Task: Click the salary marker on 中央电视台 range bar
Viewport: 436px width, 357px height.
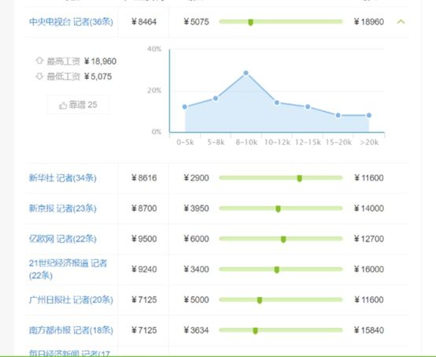Action: [x=250, y=22]
